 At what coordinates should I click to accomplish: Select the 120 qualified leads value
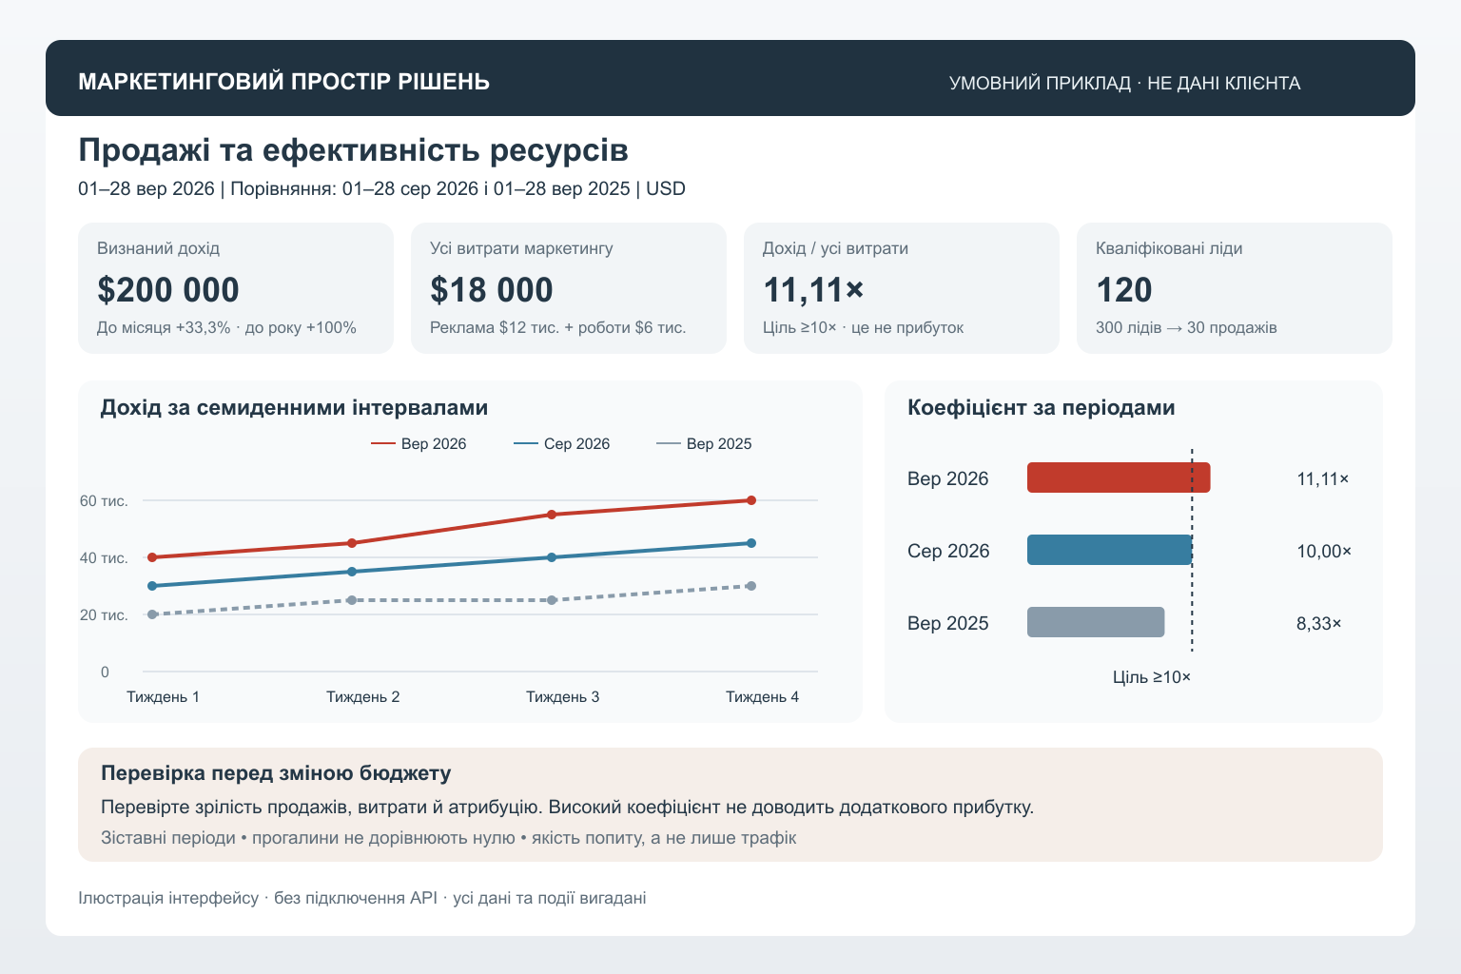coord(1124,290)
